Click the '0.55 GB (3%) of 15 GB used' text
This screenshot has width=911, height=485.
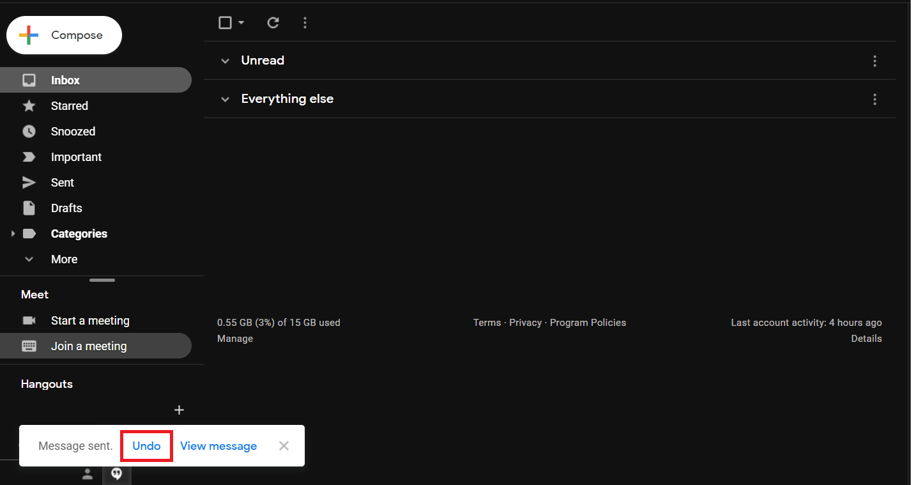(x=279, y=323)
